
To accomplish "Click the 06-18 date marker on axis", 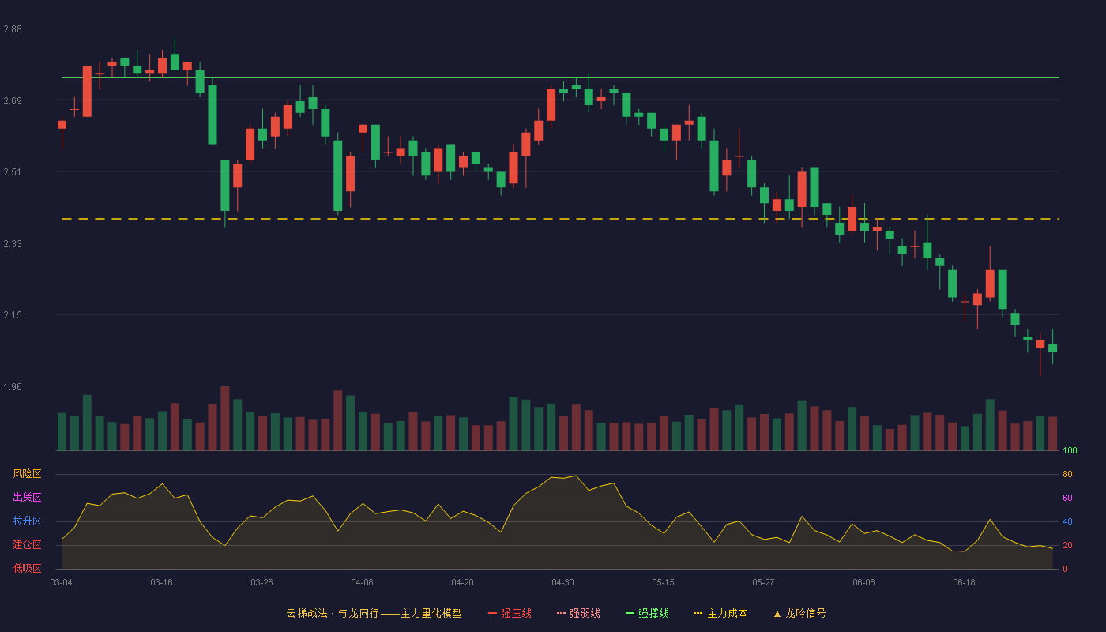I will [964, 582].
